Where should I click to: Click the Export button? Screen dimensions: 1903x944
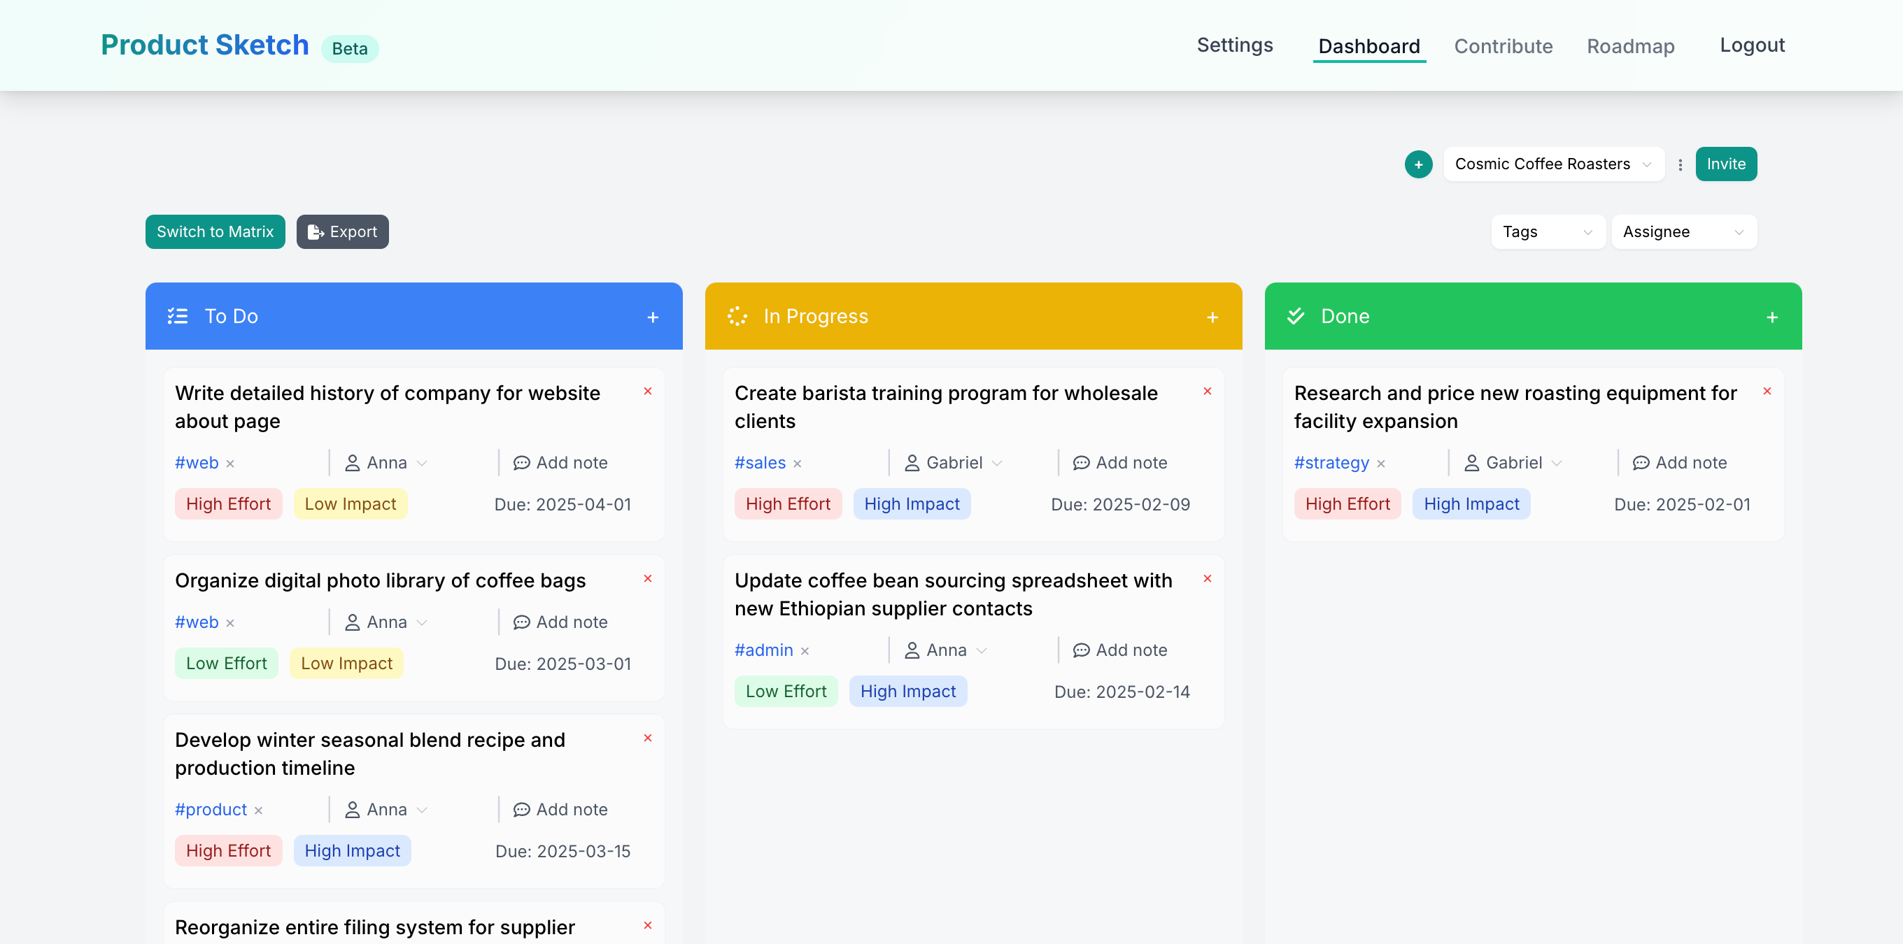(x=342, y=231)
